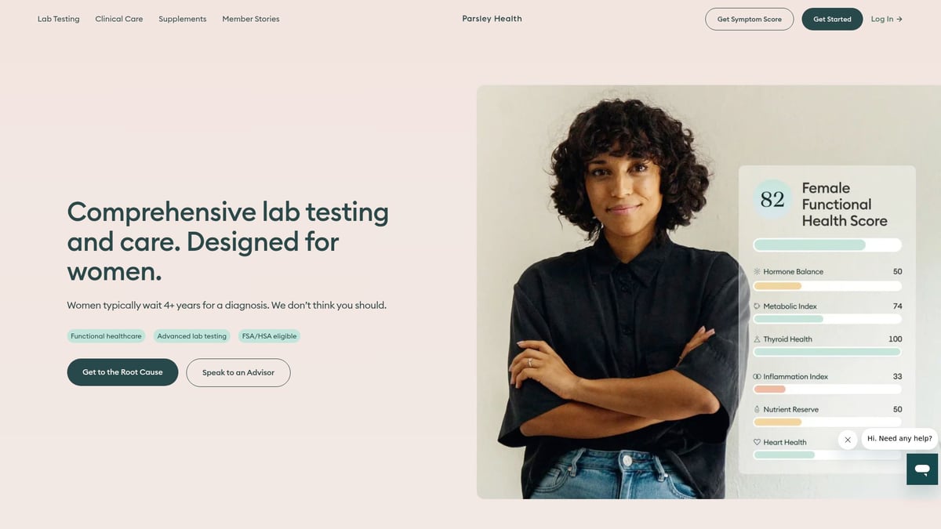Click the Hormone Balance sun icon
Viewport: 941px width, 529px height.
coord(757,272)
